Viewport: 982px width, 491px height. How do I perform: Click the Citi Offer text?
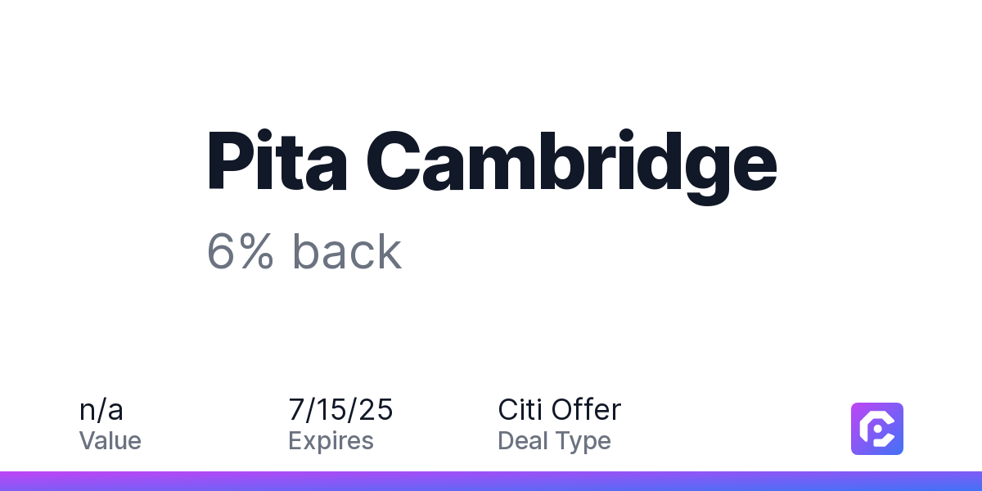click(560, 410)
